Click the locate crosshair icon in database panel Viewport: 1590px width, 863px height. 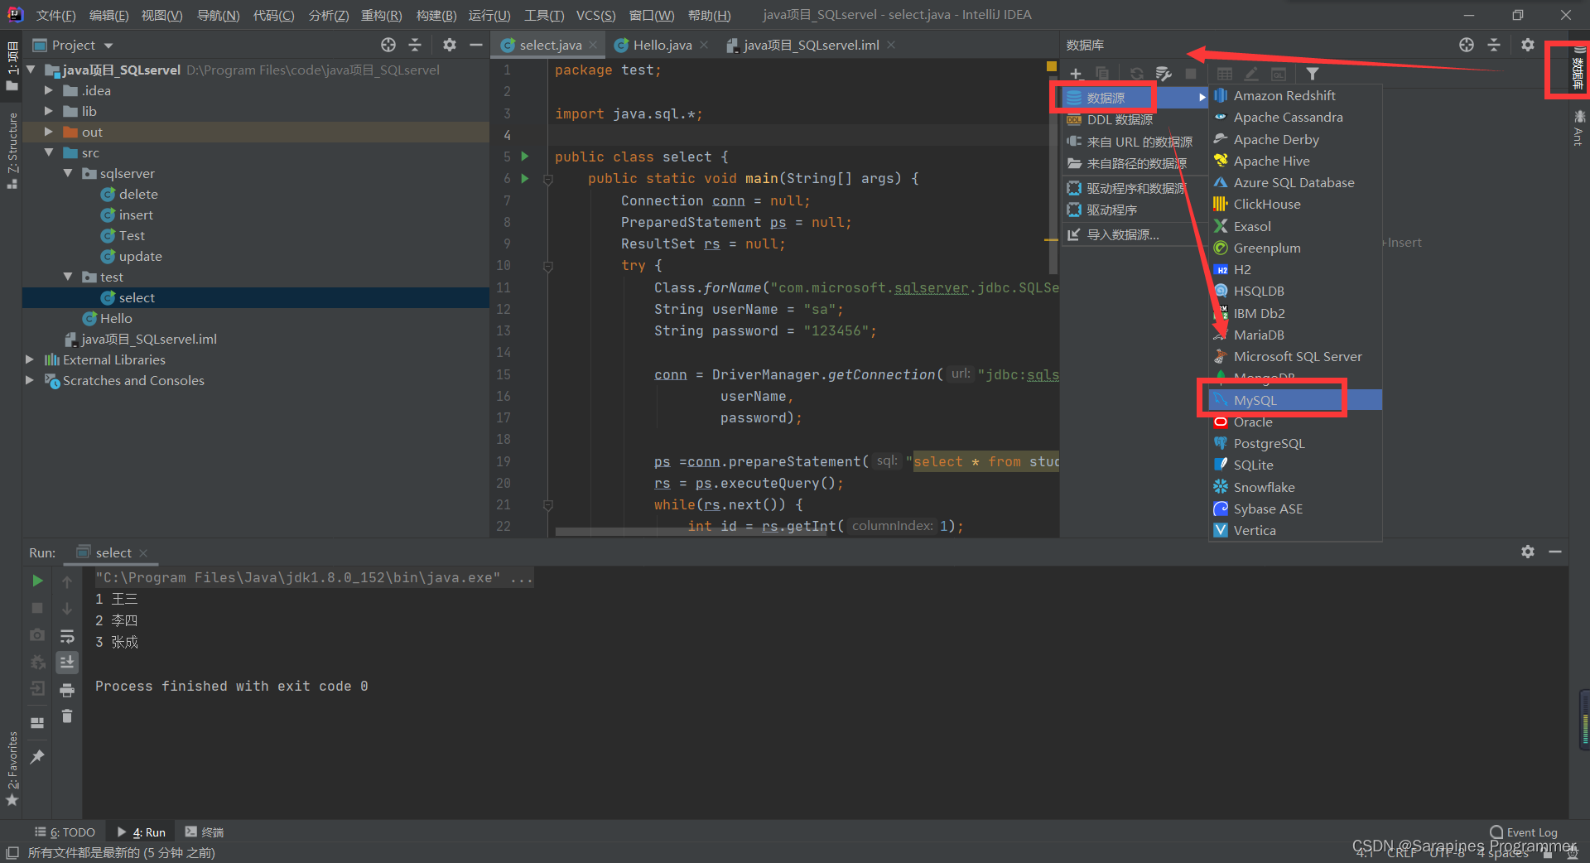click(1467, 45)
